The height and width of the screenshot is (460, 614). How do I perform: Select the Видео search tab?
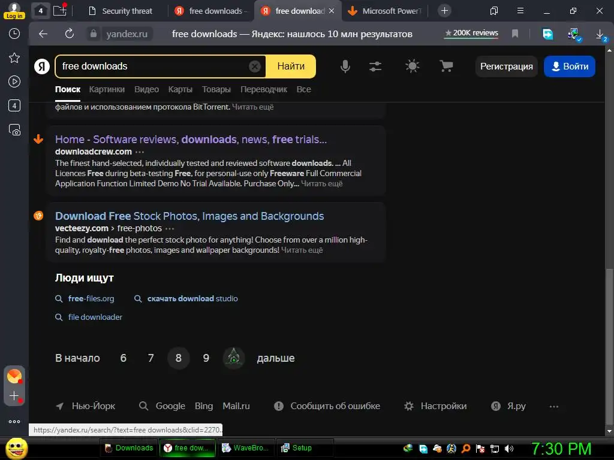[146, 89]
